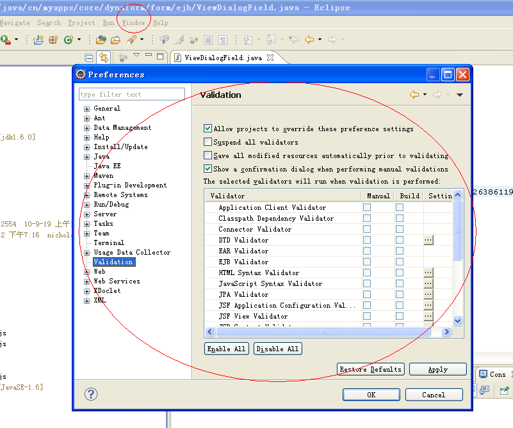This screenshot has height=428, width=513.
Task: Expand the Server preferences node
Action: point(86,214)
